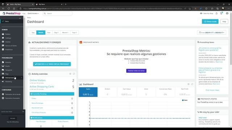Select the Day period tab
The width and height of the screenshot is (232, 130).
(x=33, y=32)
